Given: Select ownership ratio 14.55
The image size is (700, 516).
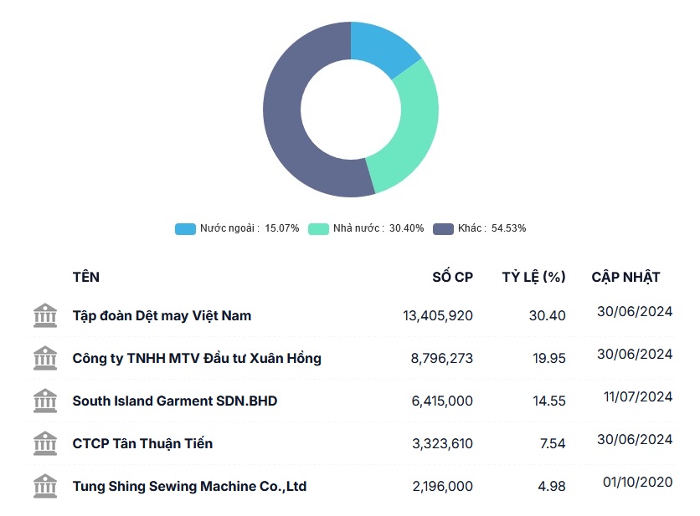Looking at the screenshot, I should [x=549, y=401].
